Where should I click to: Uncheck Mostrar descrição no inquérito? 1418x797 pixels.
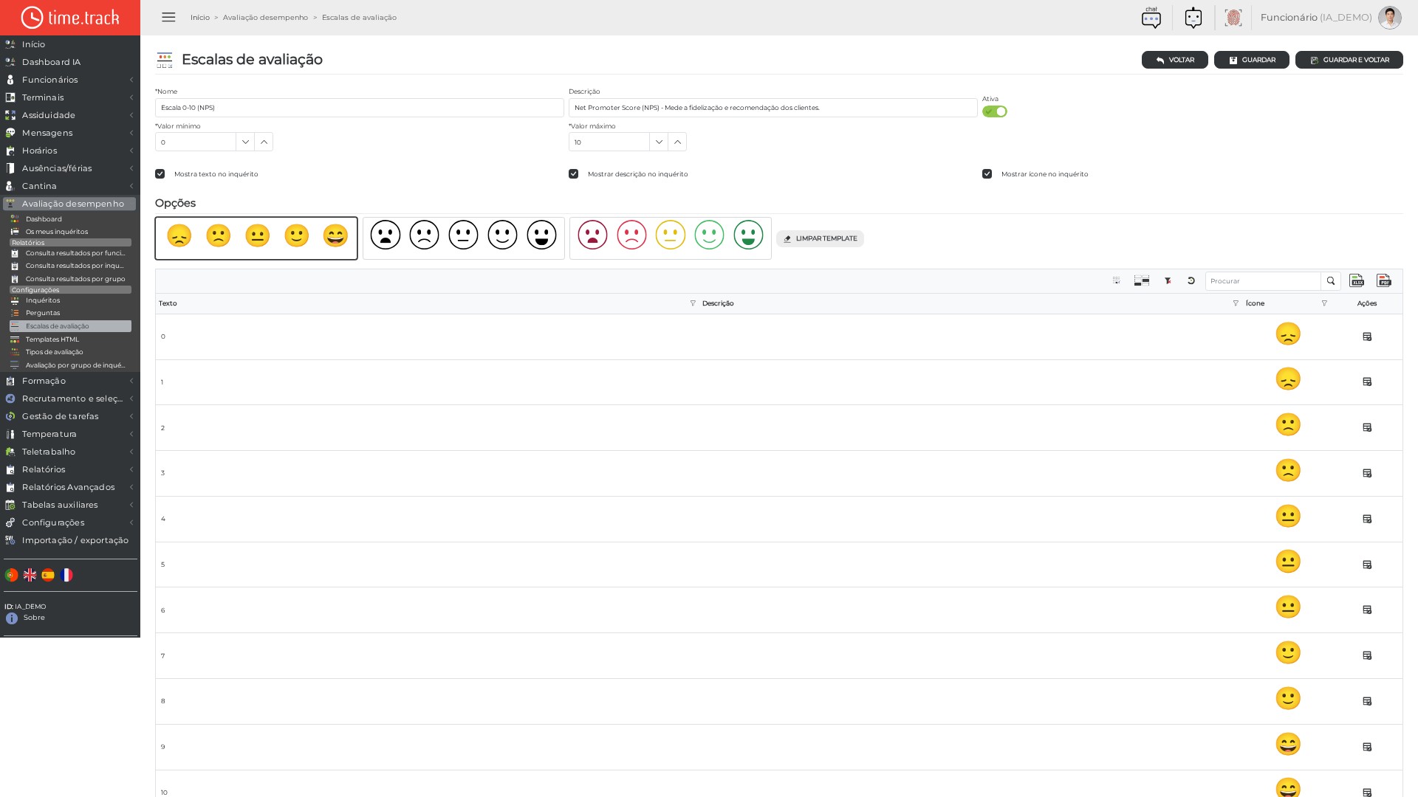click(573, 174)
